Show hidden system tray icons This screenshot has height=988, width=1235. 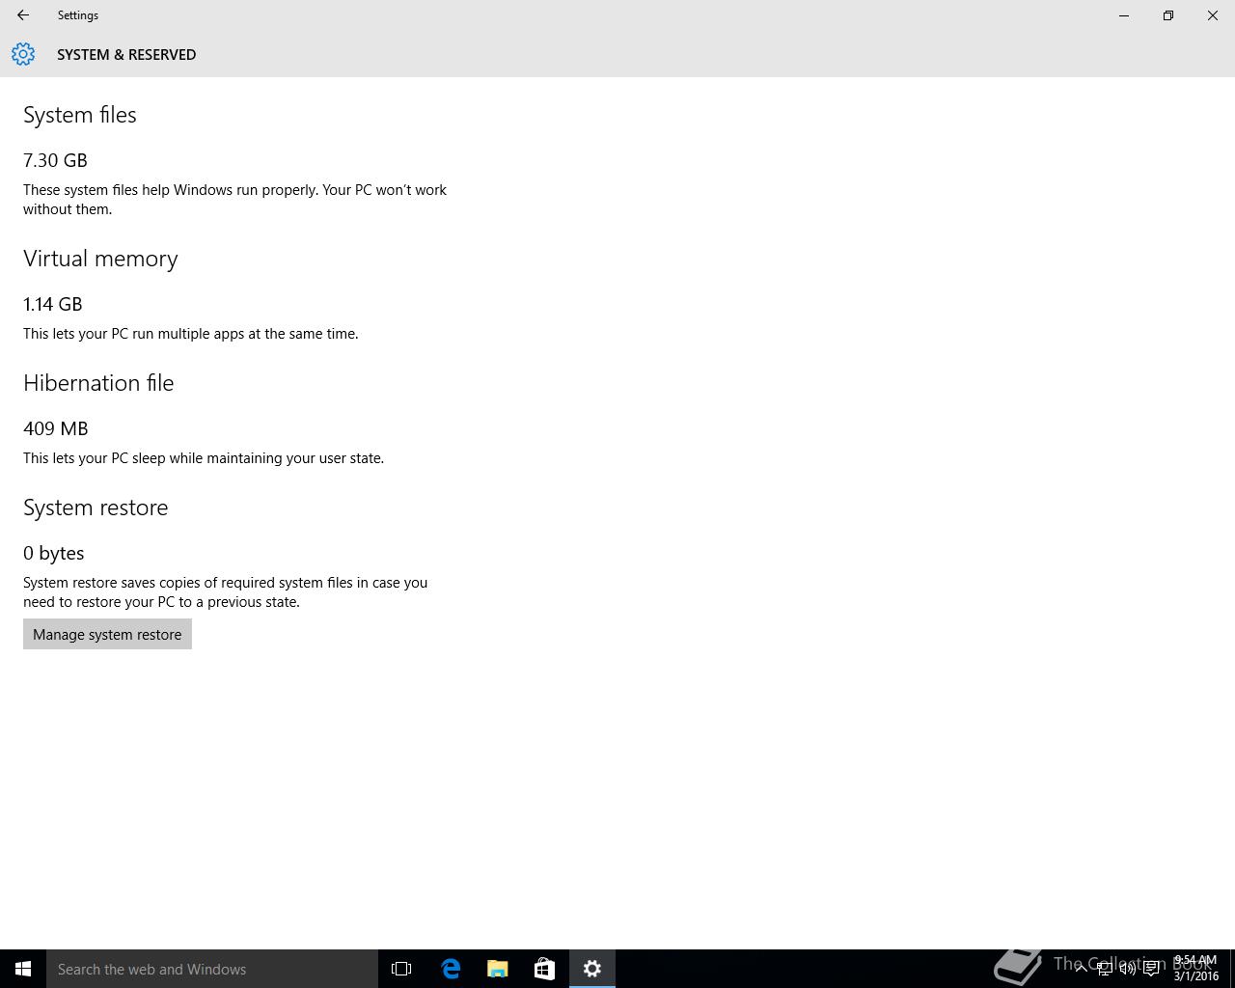click(1082, 968)
